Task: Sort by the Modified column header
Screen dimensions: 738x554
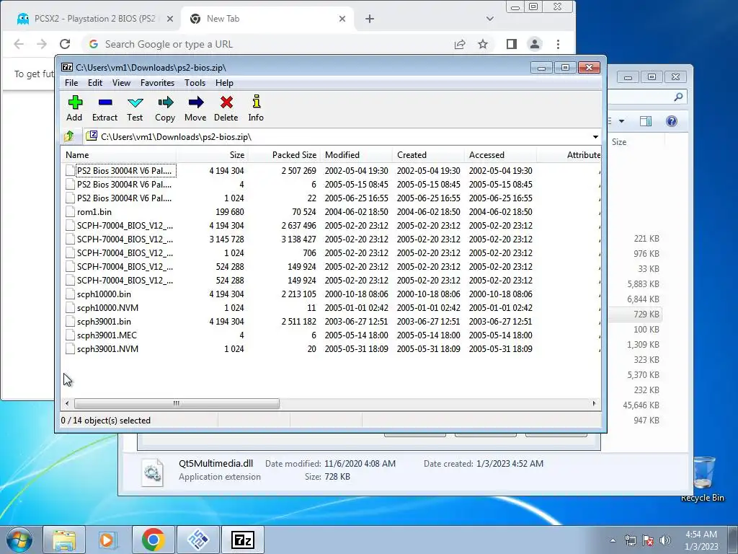Action: click(356, 155)
